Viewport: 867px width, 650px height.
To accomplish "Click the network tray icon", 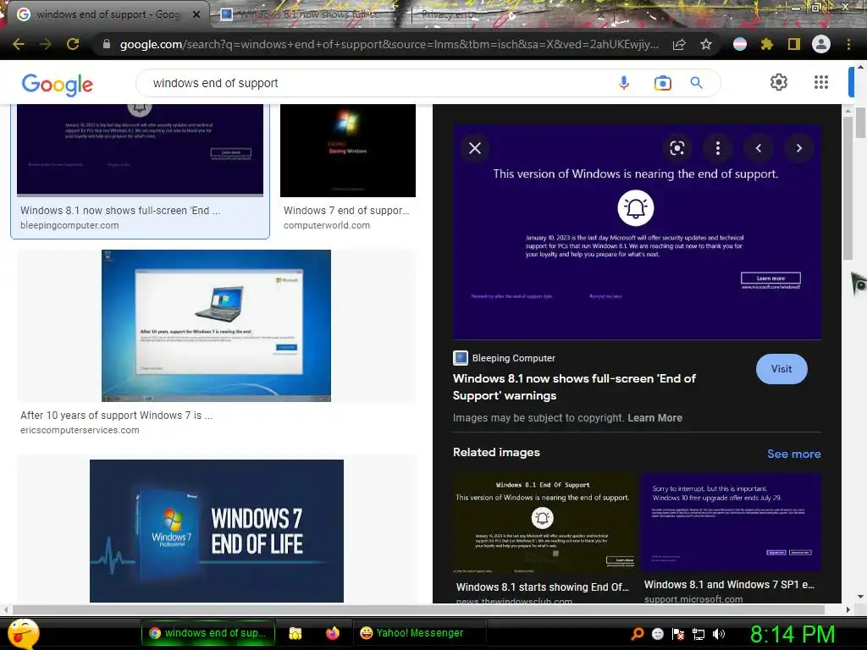I will coord(699,634).
